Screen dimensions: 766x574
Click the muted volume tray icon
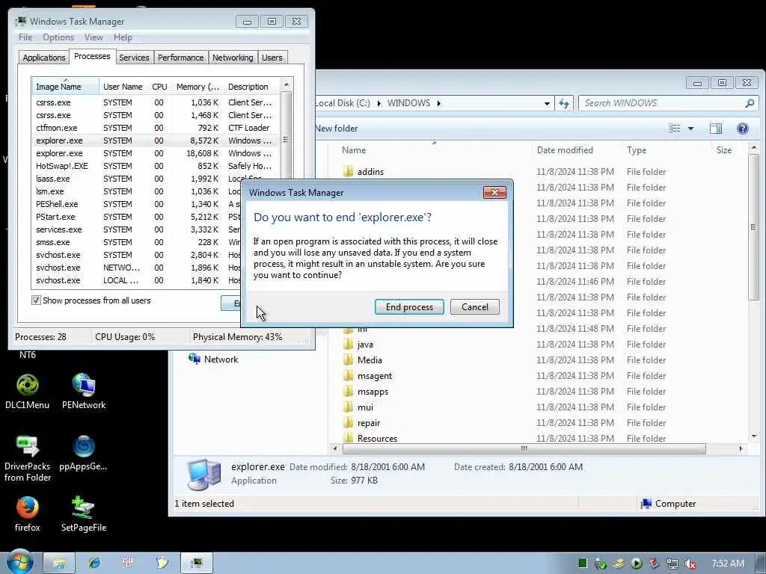point(690,564)
